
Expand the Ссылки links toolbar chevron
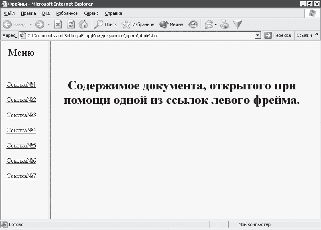coord(317,35)
